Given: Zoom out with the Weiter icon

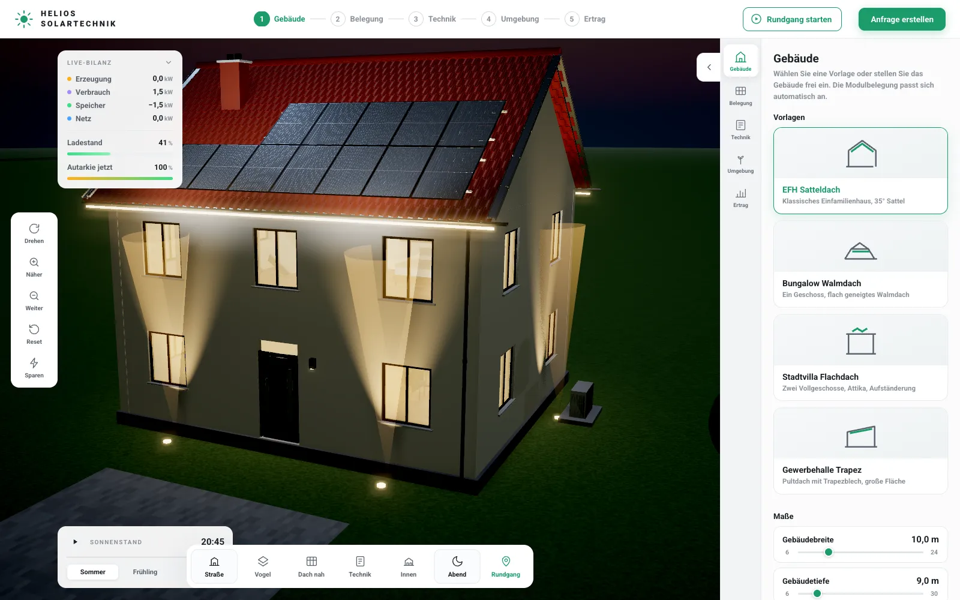Looking at the screenshot, I should [x=34, y=300].
